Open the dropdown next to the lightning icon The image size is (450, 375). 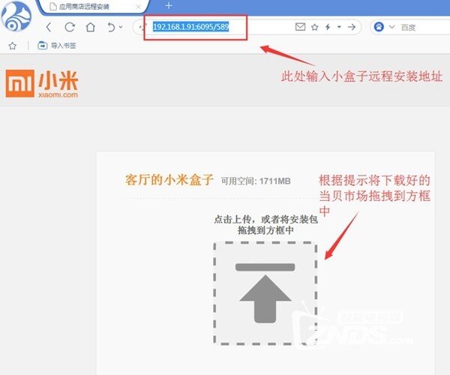tap(339, 27)
